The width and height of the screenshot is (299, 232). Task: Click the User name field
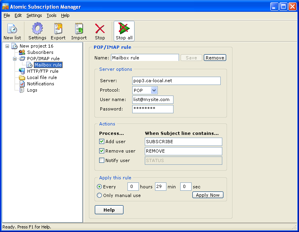[x=153, y=99]
